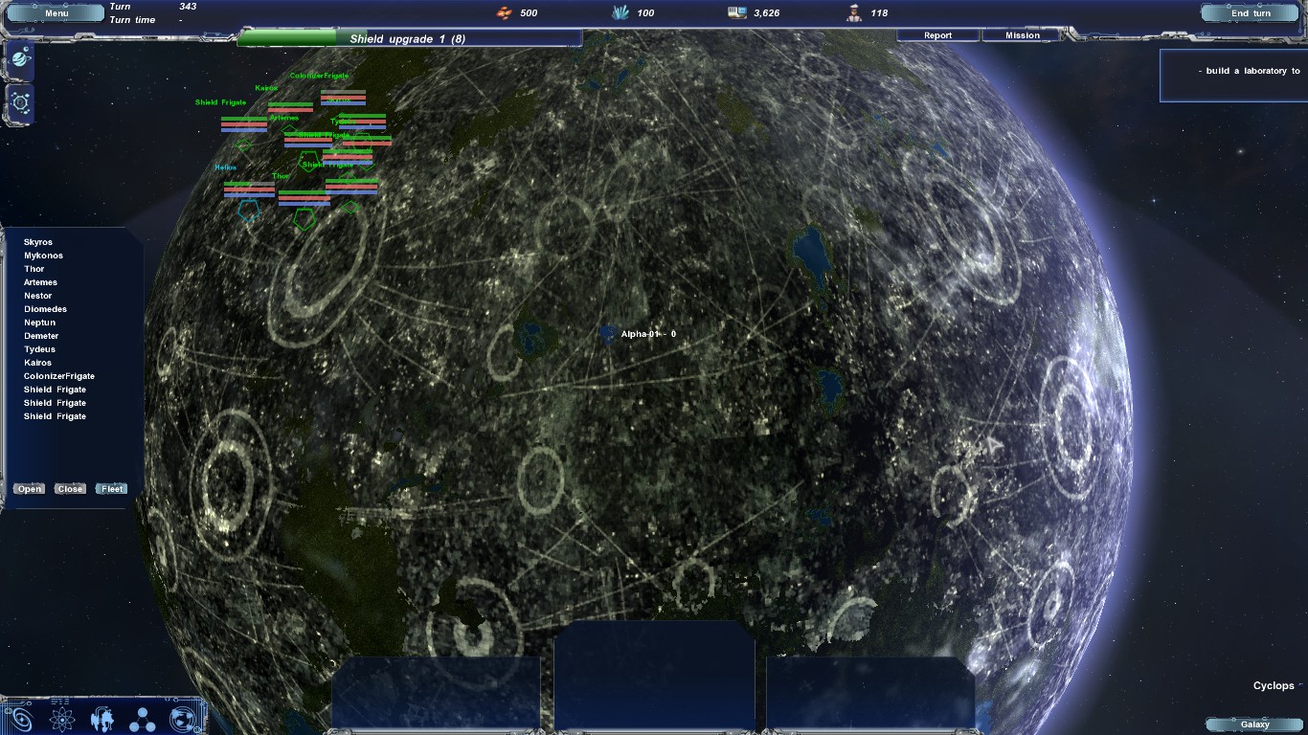Image resolution: width=1308 pixels, height=735 pixels.
Task: Select Nestor in the ship list
Action: (x=38, y=296)
